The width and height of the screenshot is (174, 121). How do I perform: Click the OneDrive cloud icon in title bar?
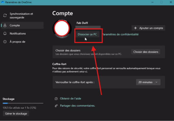coord(3,2)
